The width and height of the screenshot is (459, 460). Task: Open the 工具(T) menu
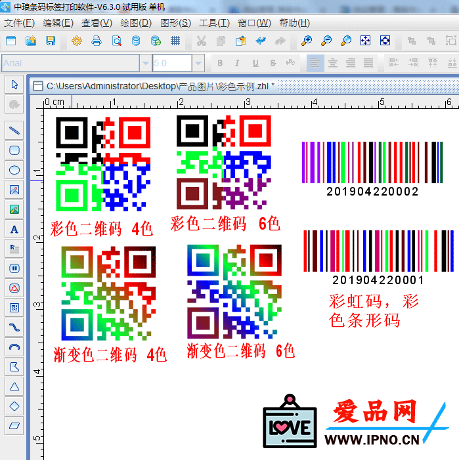click(214, 23)
